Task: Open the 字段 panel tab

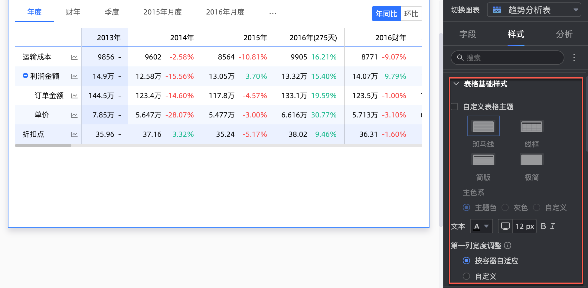Action: [468, 34]
